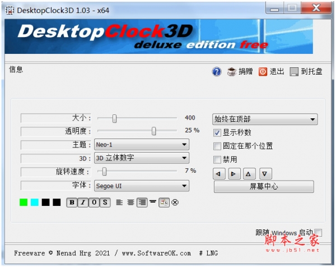Click the # LNG language link
Screen dimensions: 336x267
coord(208,254)
